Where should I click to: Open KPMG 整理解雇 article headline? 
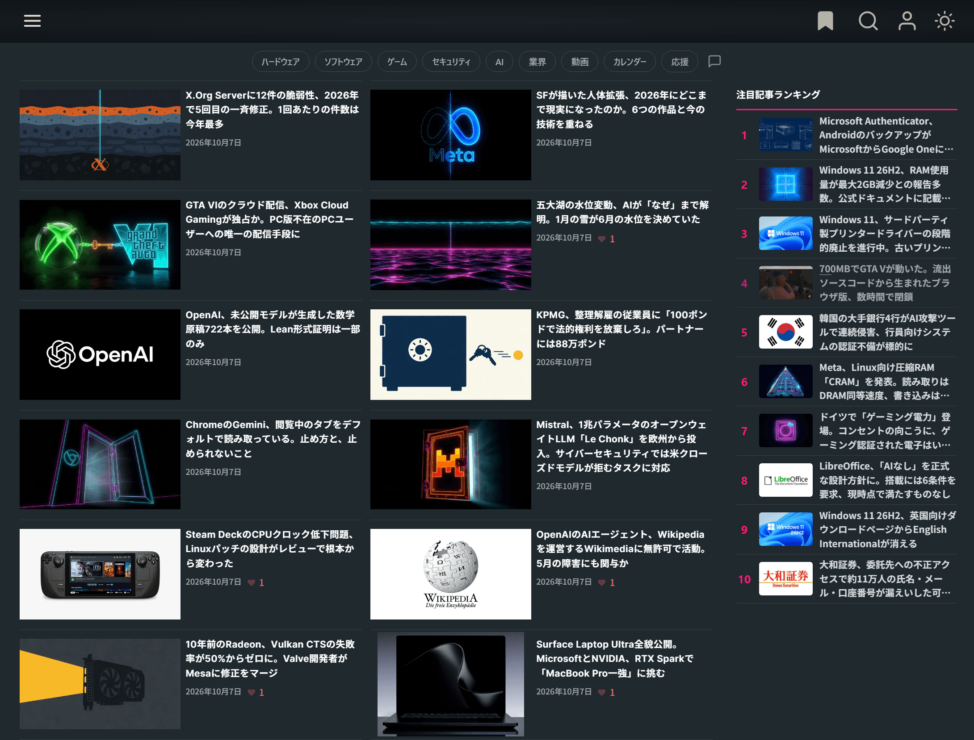(621, 329)
